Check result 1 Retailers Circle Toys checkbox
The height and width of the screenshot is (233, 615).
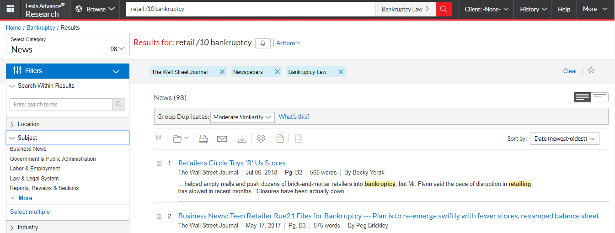159,164
